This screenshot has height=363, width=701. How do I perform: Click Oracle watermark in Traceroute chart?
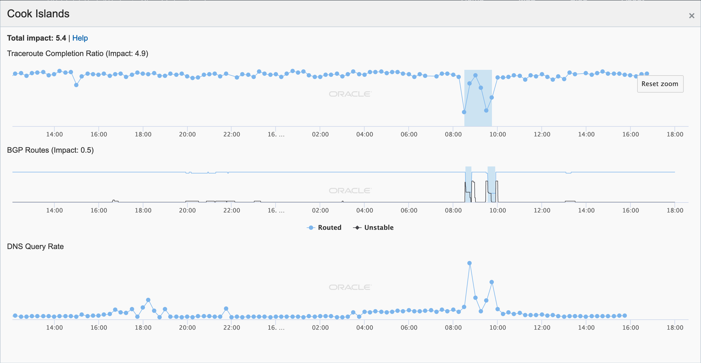[350, 94]
